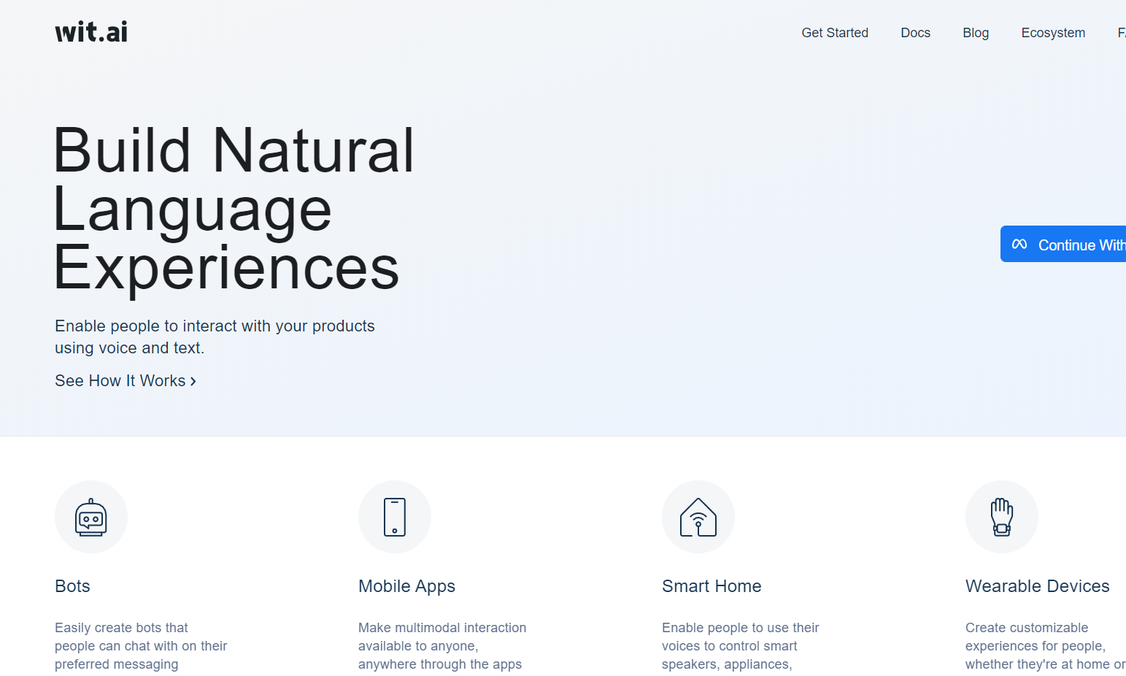Open Get Started in the navigation
The image size is (1126, 676).
(835, 33)
